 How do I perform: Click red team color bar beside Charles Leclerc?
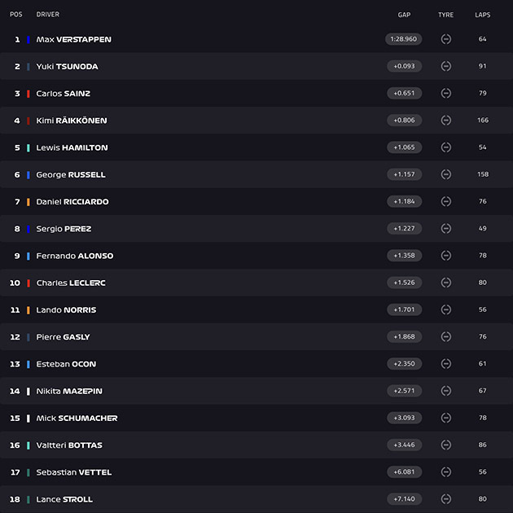point(28,283)
